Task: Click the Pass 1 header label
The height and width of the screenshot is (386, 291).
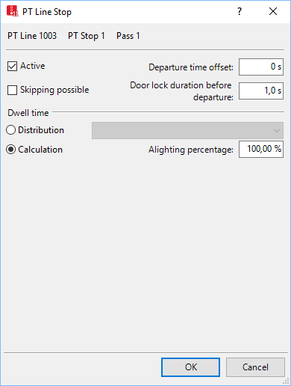Action: tap(128, 36)
